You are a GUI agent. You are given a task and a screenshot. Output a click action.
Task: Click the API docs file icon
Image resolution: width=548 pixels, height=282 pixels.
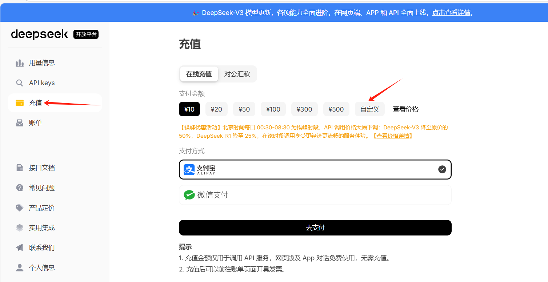pos(20,168)
